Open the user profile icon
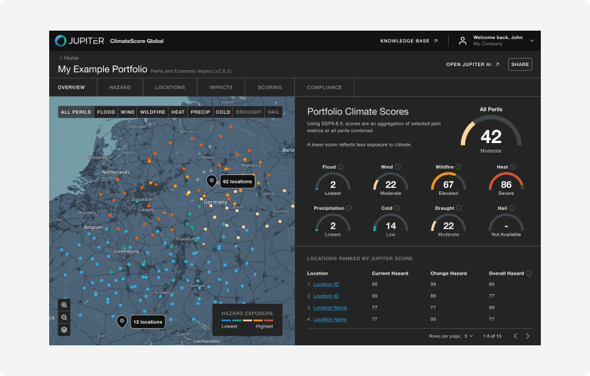The height and width of the screenshot is (376, 590). (x=462, y=40)
